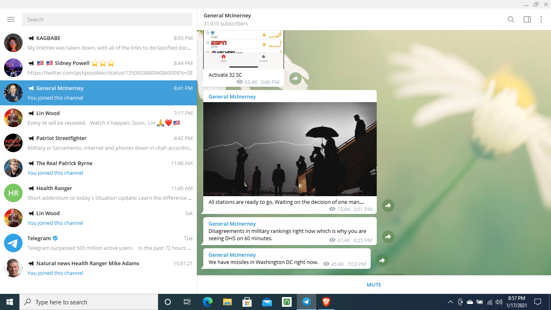
Task: Click the Health Ranger HR avatar
Action: pos(13,193)
